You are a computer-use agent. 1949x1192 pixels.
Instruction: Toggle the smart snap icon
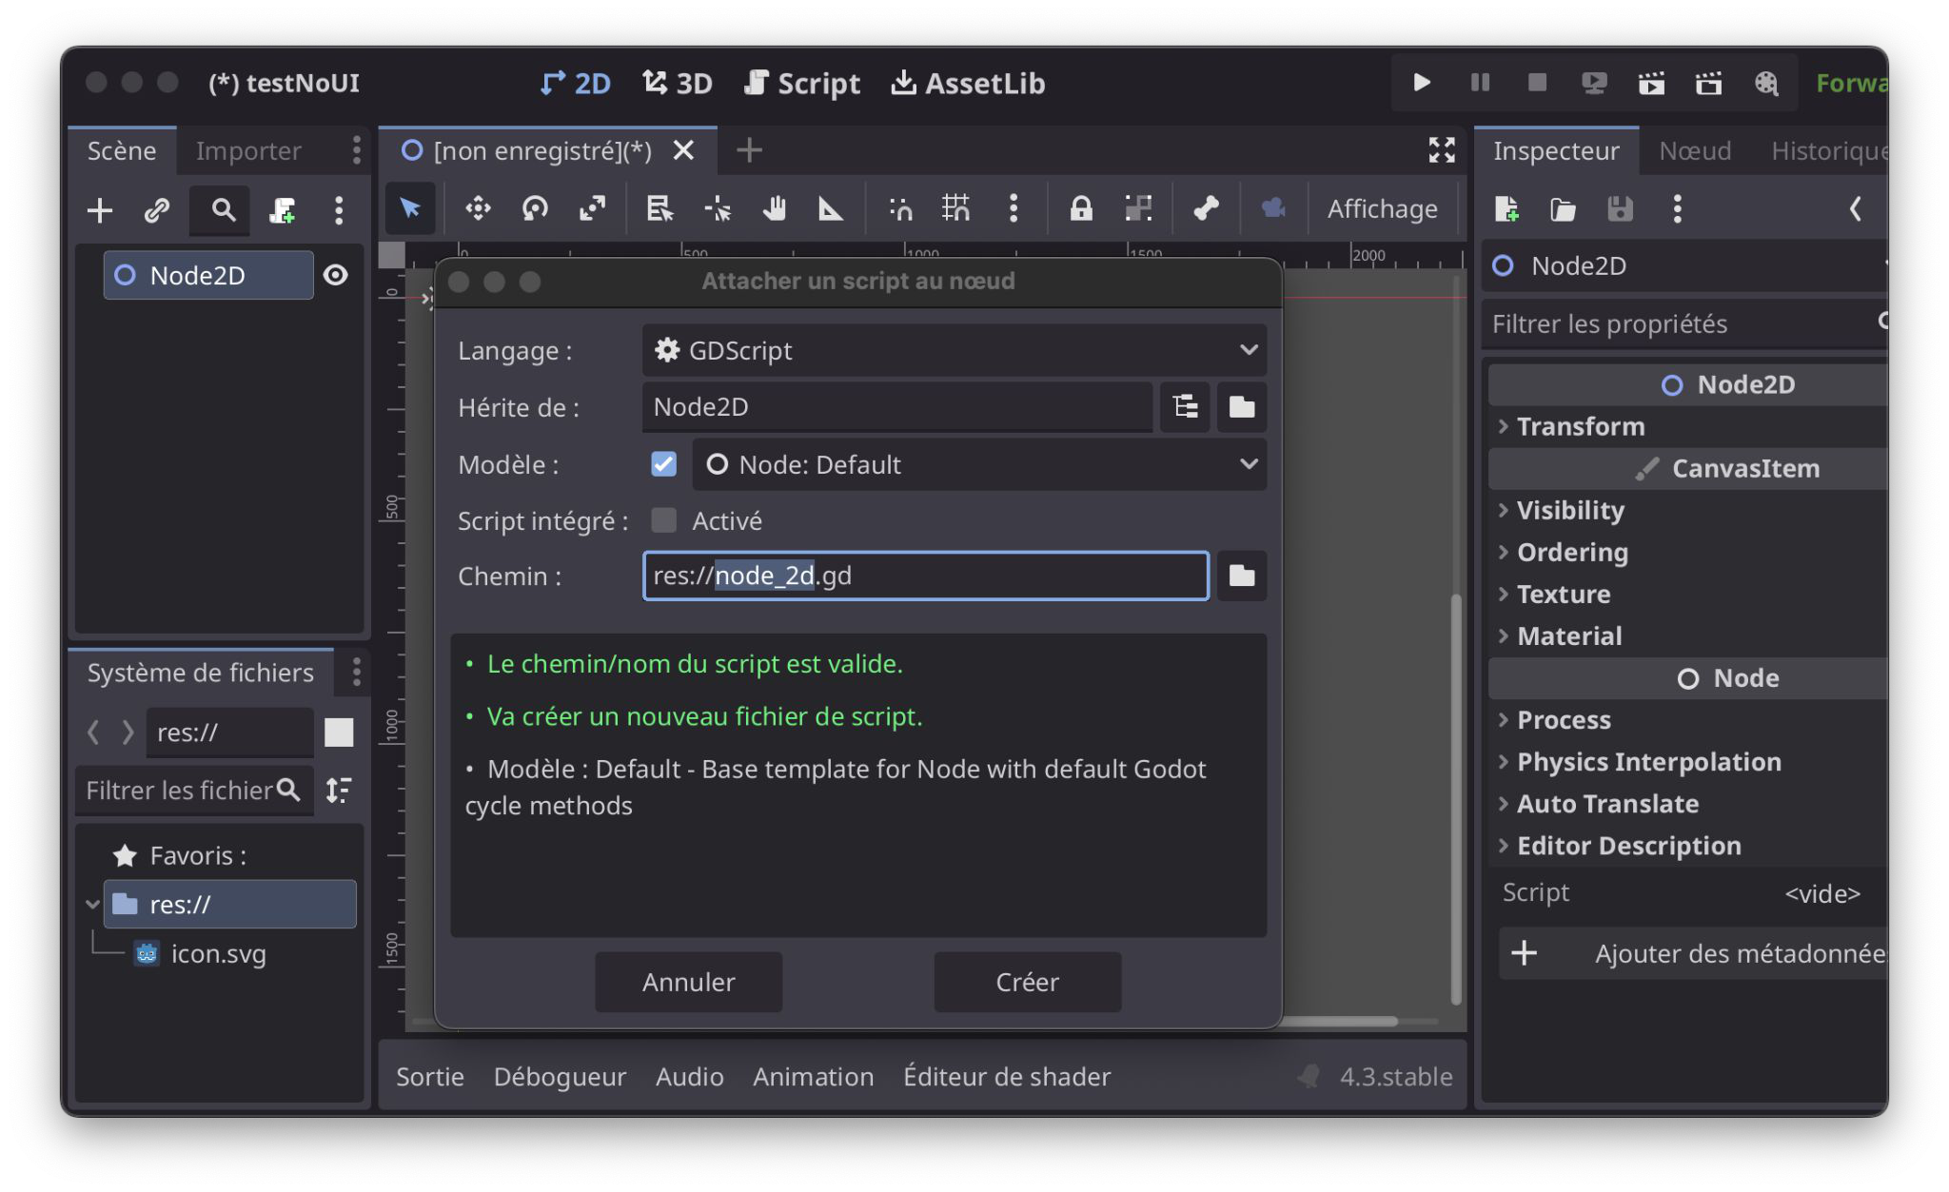click(899, 208)
